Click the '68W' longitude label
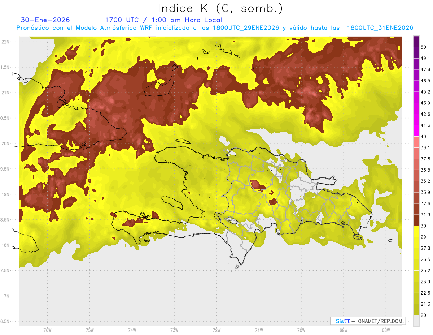 (x=386, y=330)
